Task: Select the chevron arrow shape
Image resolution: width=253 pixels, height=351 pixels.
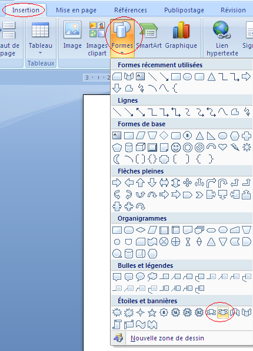Action: tap(199, 195)
